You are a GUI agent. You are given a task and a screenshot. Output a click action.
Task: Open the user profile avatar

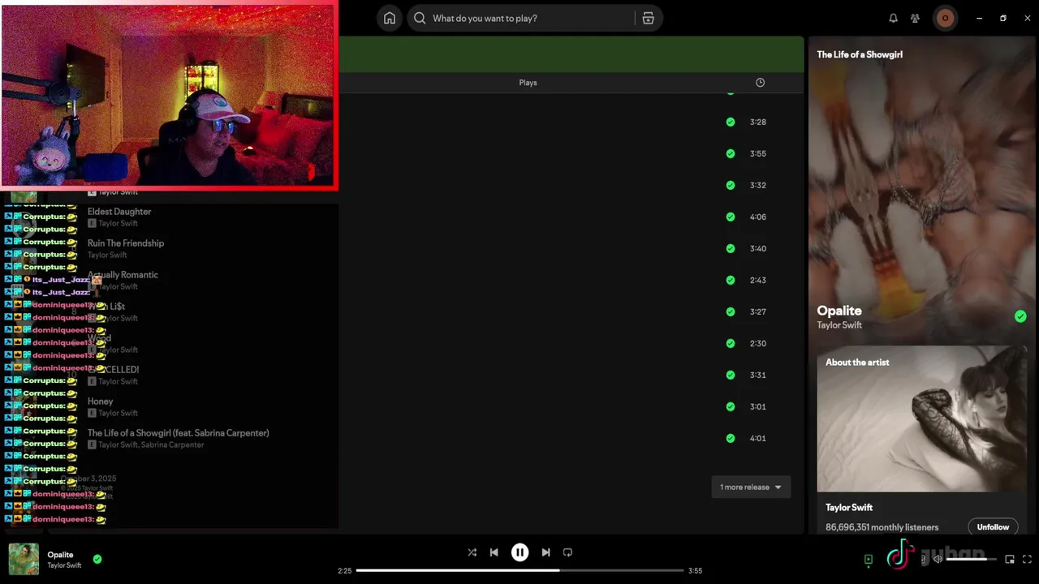945,18
